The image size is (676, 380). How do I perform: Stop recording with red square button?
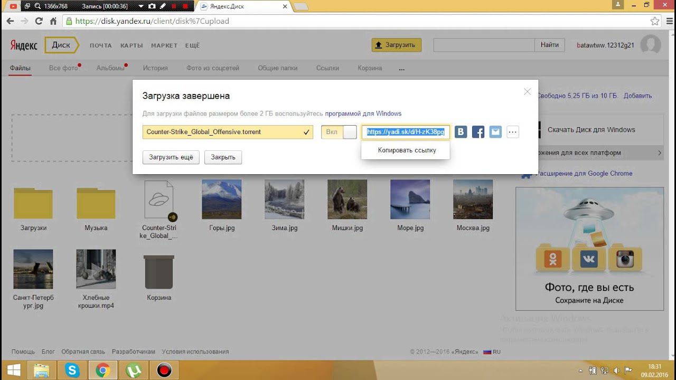click(x=185, y=6)
